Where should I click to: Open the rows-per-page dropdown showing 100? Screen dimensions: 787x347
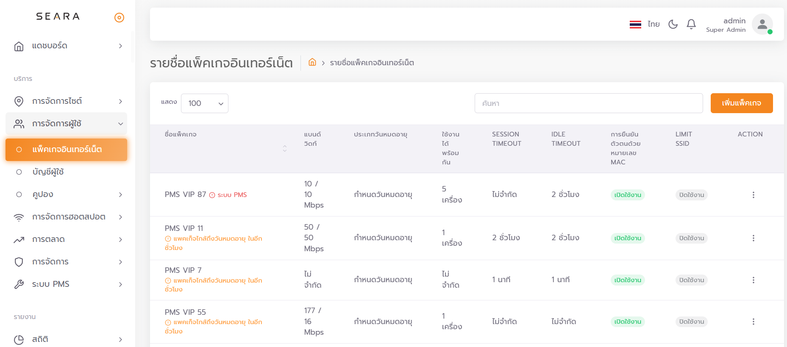[x=205, y=103]
